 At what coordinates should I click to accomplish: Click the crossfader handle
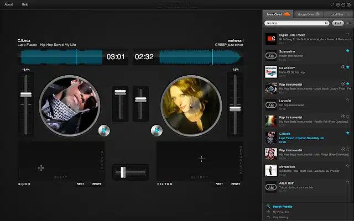pyautogui.click(x=123, y=172)
